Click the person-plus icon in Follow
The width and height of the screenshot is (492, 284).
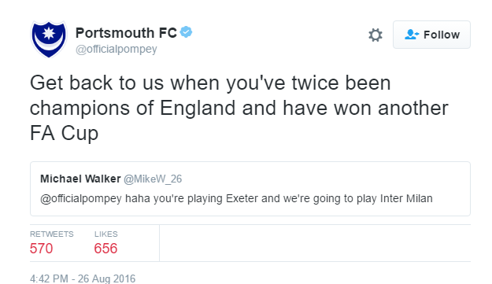coord(412,34)
